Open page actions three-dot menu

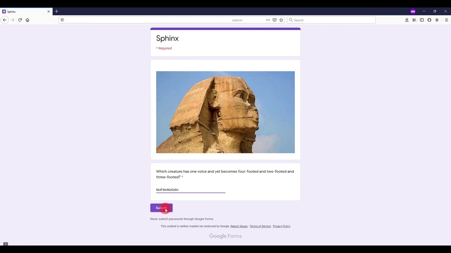pos(268,20)
